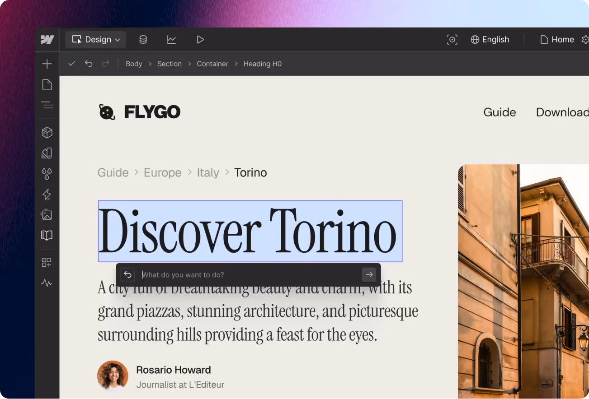
Task: Open the Insights chart icon
Action: point(171,40)
